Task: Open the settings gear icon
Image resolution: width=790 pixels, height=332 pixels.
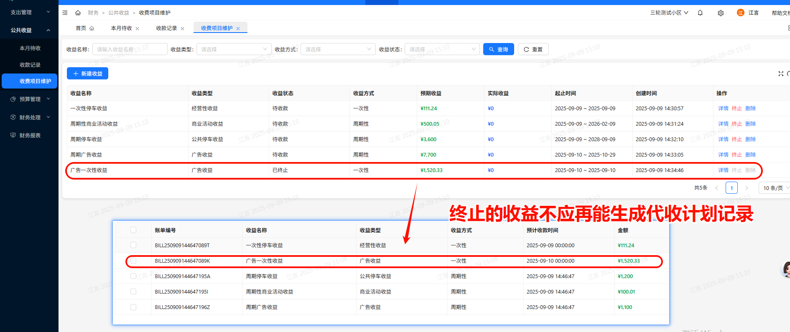Action: coord(721,13)
